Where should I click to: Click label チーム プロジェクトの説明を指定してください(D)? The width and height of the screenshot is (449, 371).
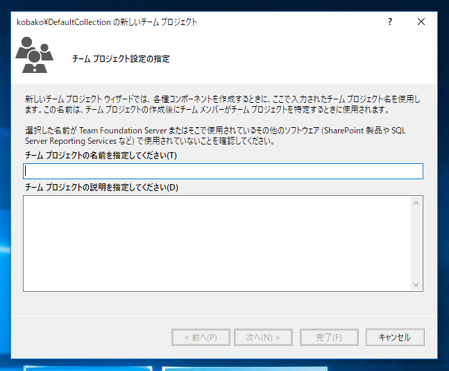[101, 187]
